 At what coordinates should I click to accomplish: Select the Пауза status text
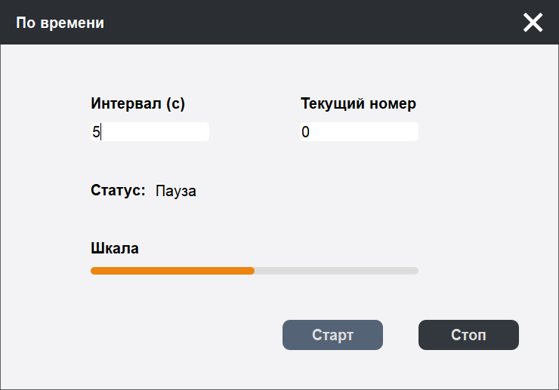coord(176,192)
